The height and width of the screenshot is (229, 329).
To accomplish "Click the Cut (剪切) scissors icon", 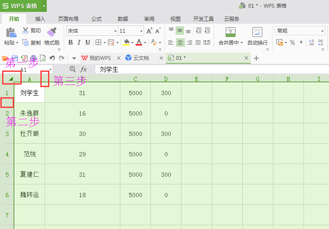I will pos(26,31).
